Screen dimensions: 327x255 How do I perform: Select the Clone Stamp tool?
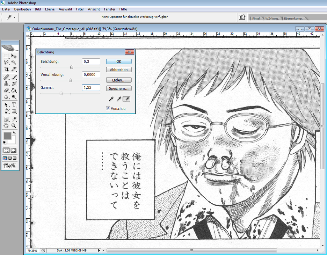6,84
